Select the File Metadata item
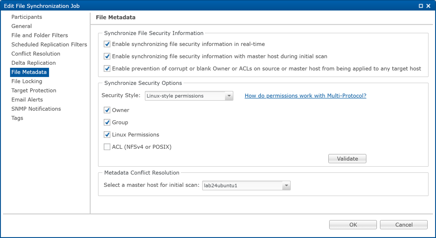The height and width of the screenshot is (238, 436). click(x=29, y=72)
